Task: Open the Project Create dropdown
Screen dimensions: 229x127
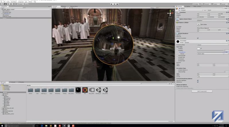Action: click(3, 84)
